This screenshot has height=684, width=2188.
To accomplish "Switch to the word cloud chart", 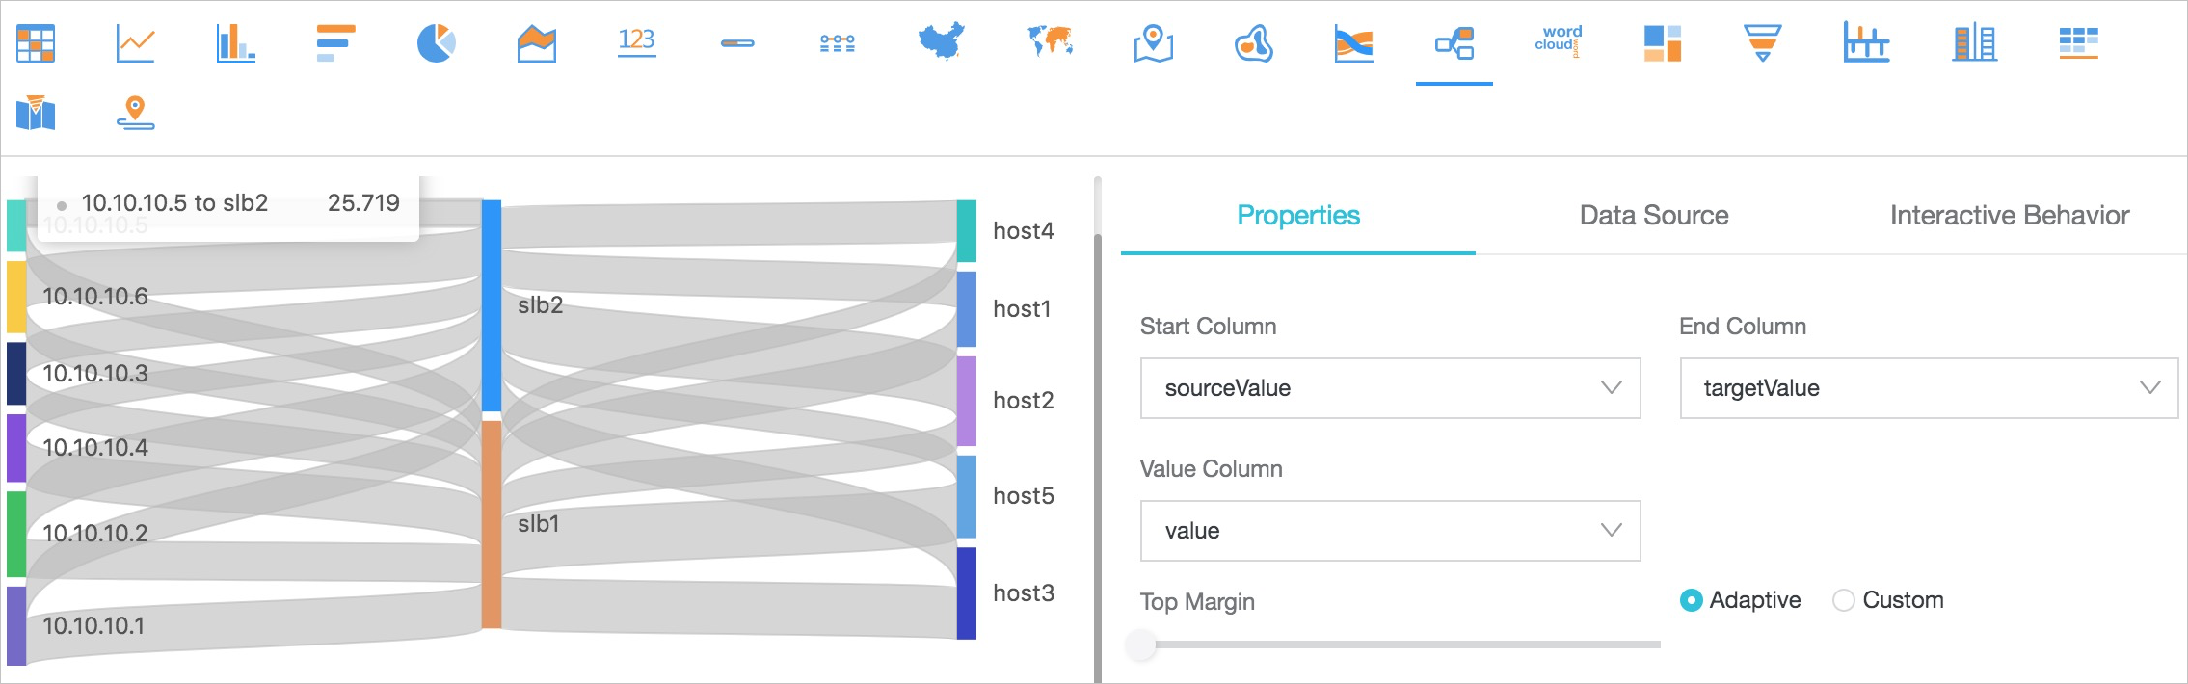I will pyautogui.click(x=1558, y=41).
